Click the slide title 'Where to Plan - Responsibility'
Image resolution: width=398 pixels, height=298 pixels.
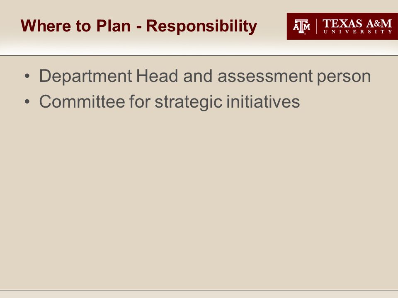(x=139, y=26)
